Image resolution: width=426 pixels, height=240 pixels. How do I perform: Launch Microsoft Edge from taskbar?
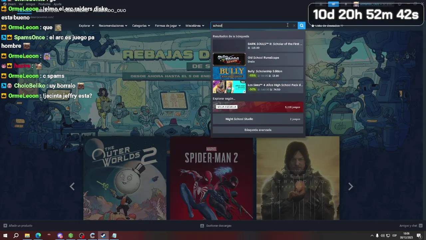coord(38,236)
